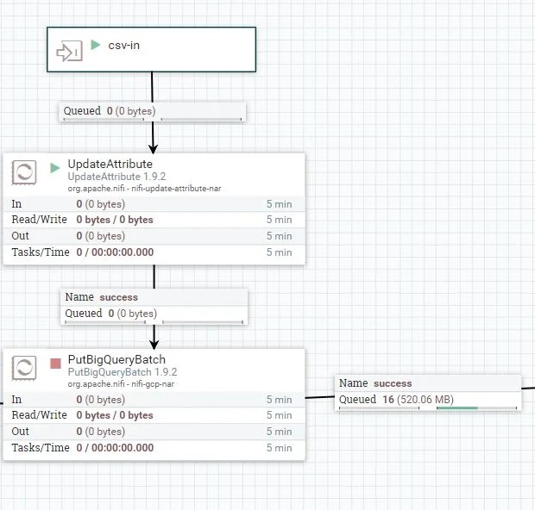The width and height of the screenshot is (535, 510).
Task: Select the Queued 0 connection below csv-in
Action: pos(153,112)
